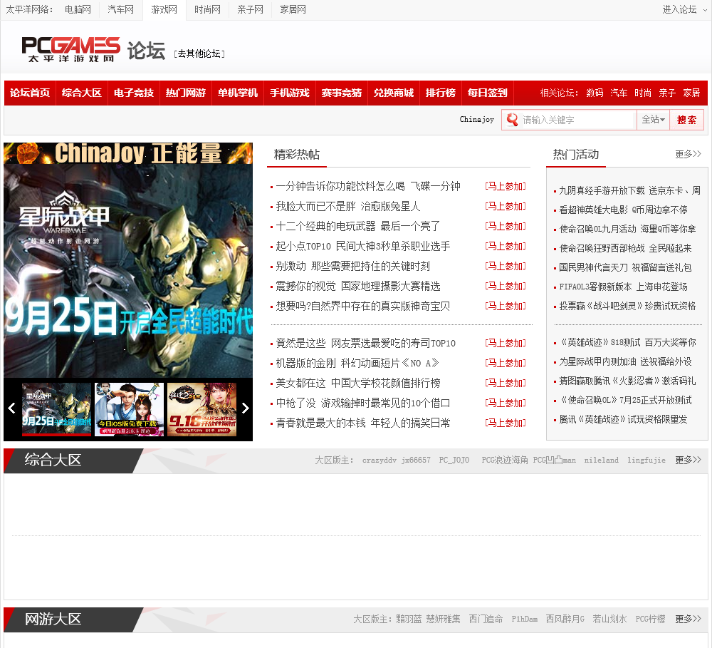712x648 pixels.
Task: Open activity 猜图赢取腾讯《火影忍者》激活码
Action: 627,381
